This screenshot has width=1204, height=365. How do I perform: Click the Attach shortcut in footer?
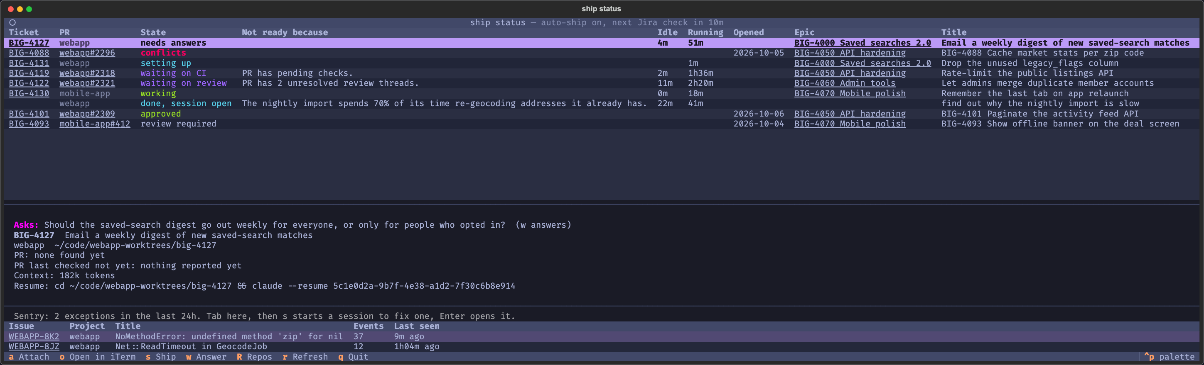click(29, 357)
